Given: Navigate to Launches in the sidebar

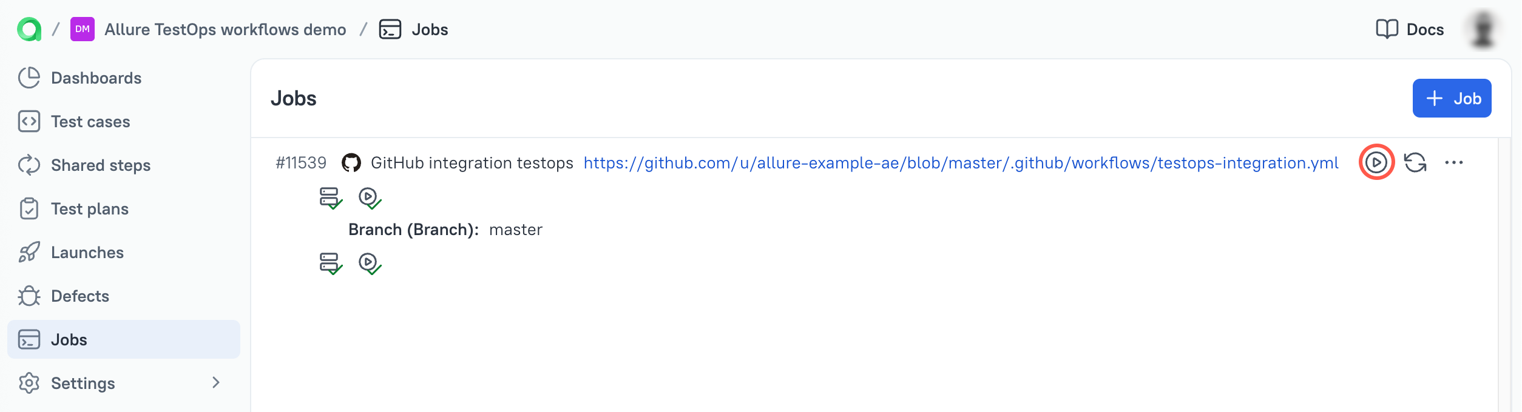Looking at the screenshot, I should [87, 253].
